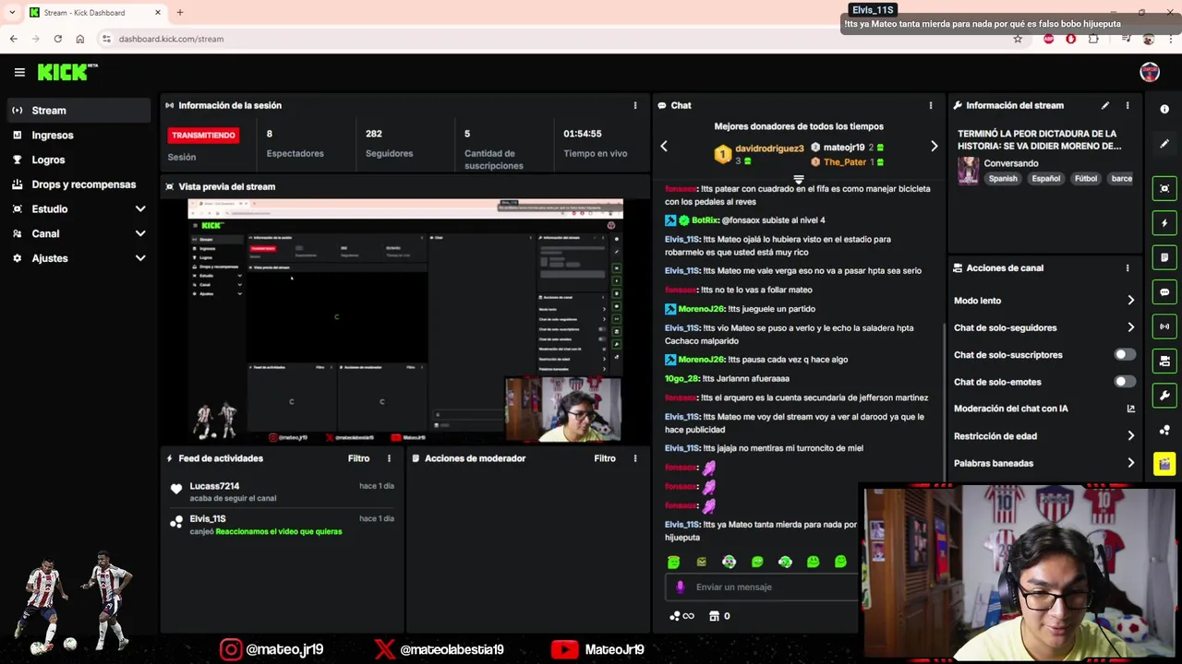Bookmark the page with the star icon
This screenshot has width=1182, height=664.
coord(1018,39)
